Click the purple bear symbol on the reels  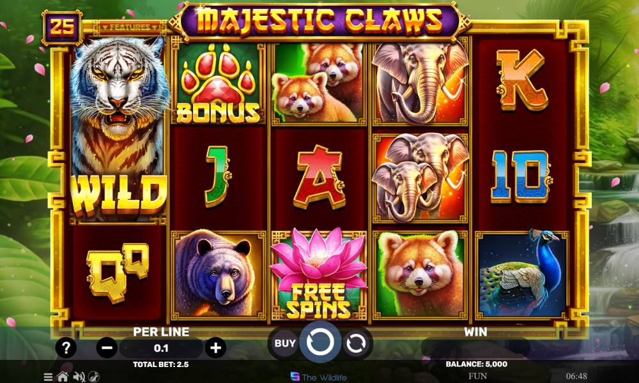click(219, 274)
